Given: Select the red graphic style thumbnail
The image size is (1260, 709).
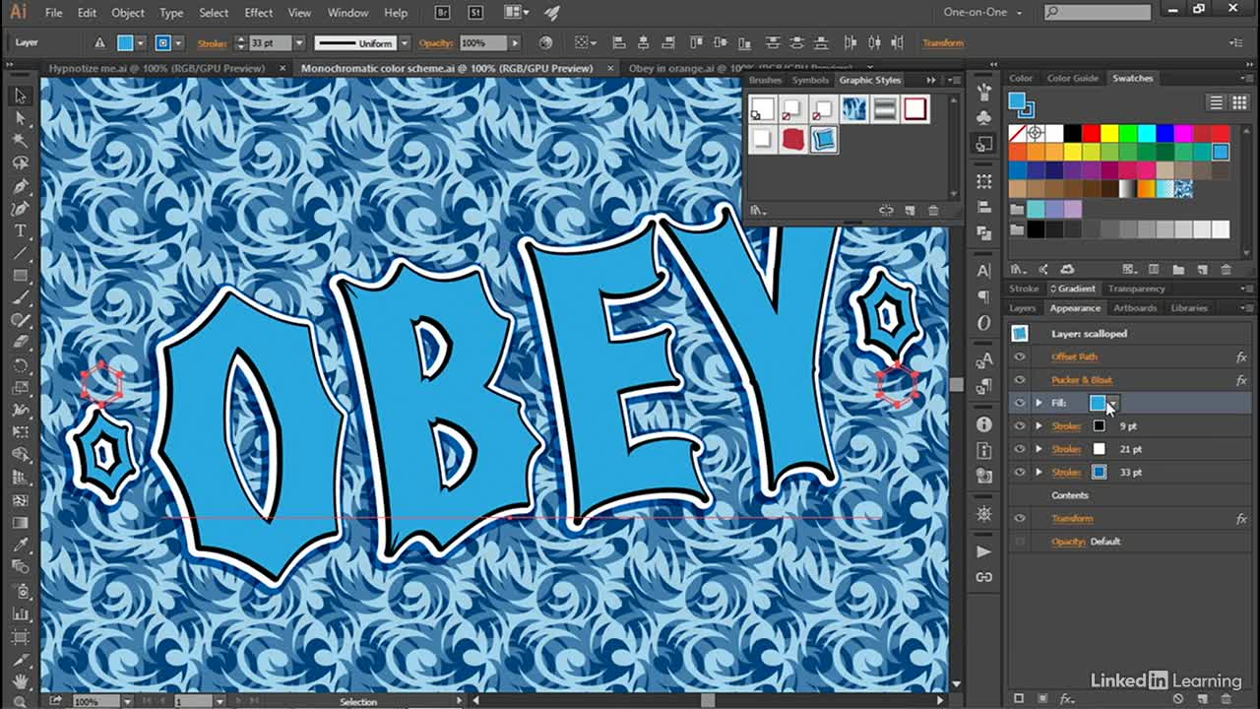Looking at the screenshot, I should [793, 140].
